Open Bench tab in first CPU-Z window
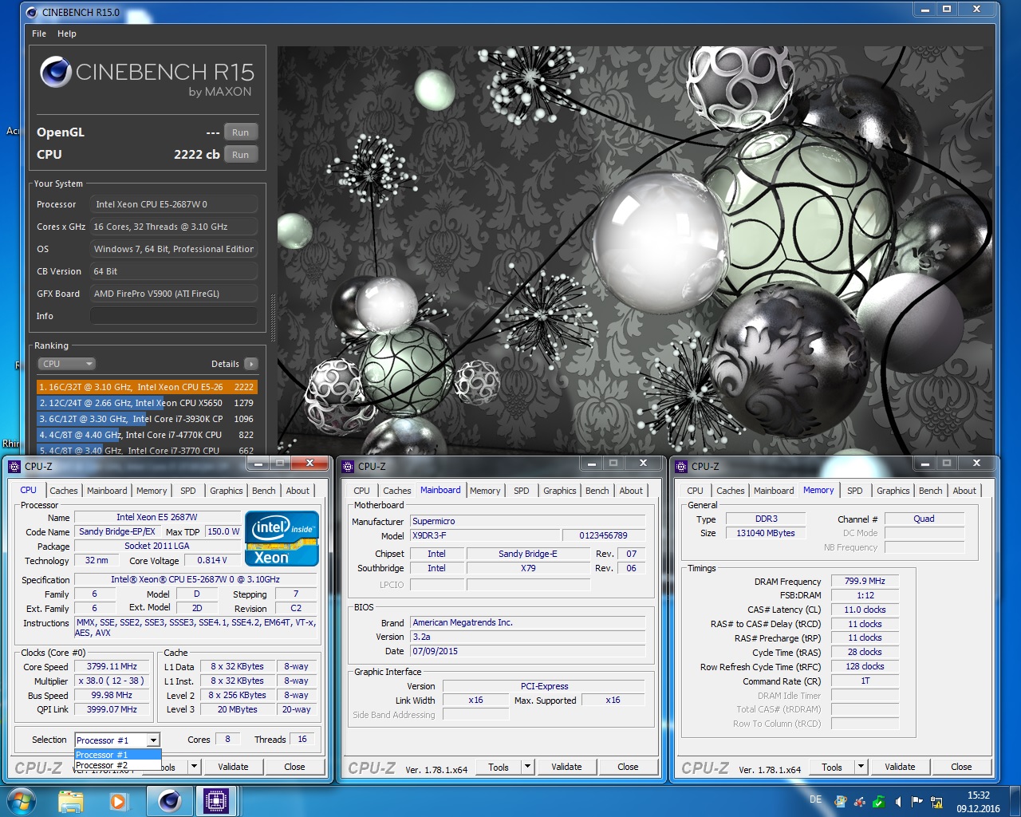The height and width of the screenshot is (817, 1021). [264, 491]
